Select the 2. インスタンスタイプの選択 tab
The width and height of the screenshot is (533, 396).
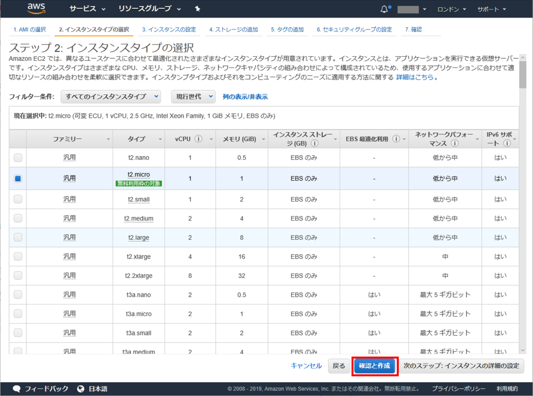click(94, 30)
